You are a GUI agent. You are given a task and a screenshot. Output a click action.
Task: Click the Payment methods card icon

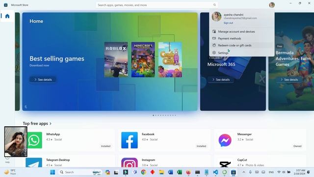[x=214, y=38]
